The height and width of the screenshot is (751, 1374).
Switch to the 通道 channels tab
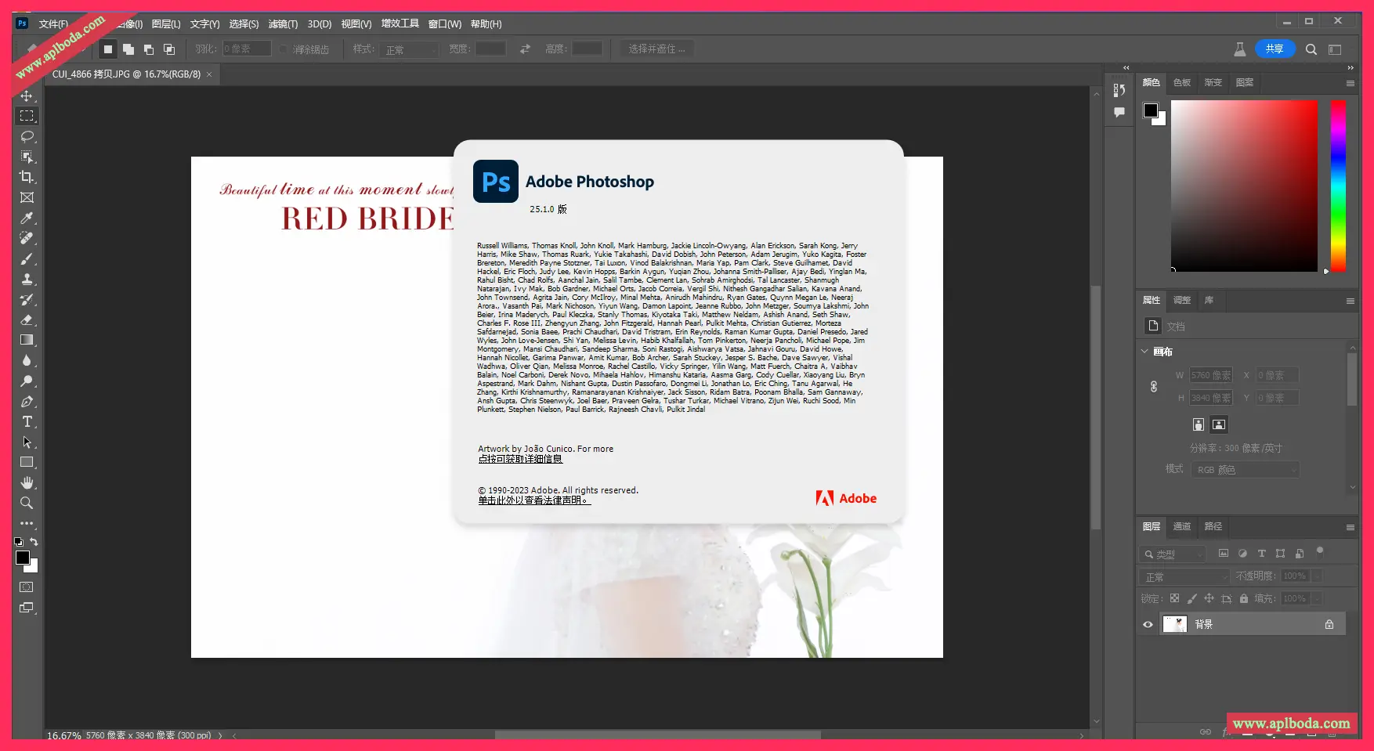pos(1182,526)
